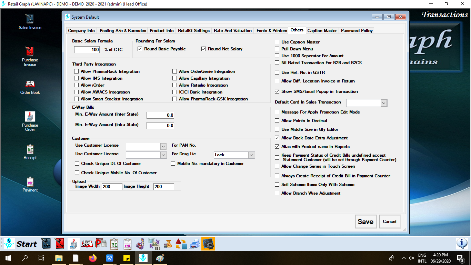Click the money bag and calculator toolbar icon

click(x=168, y=244)
